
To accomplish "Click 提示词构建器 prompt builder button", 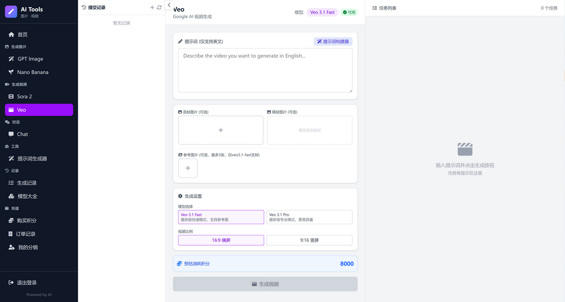I will click(x=333, y=41).
